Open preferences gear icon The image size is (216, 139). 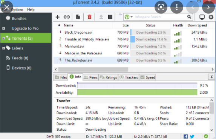click(x=211, y=17)
